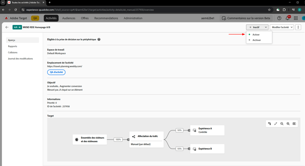Click the 50% label toward Expérience B
The image size is (305, 166).
(x=179, y=149)
